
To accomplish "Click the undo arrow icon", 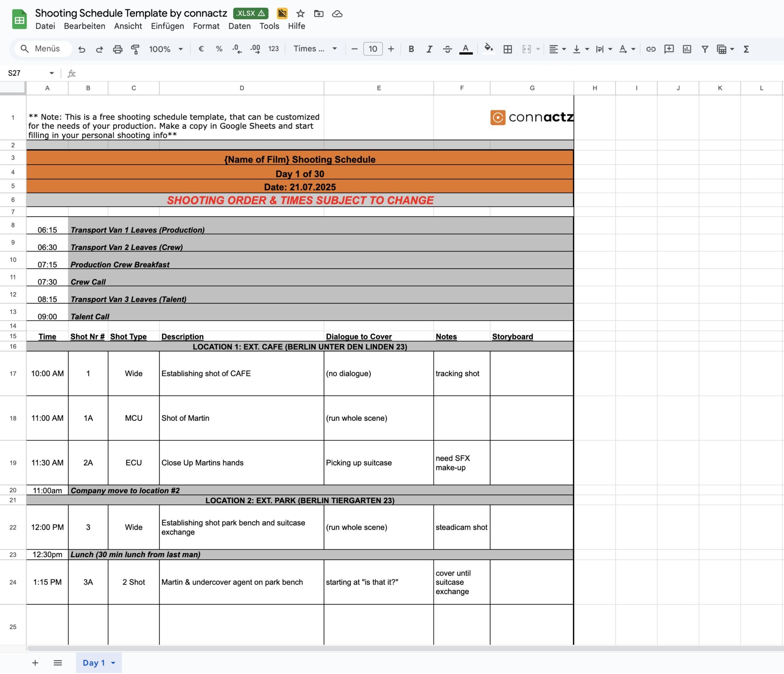I will [x=82, y=49].
